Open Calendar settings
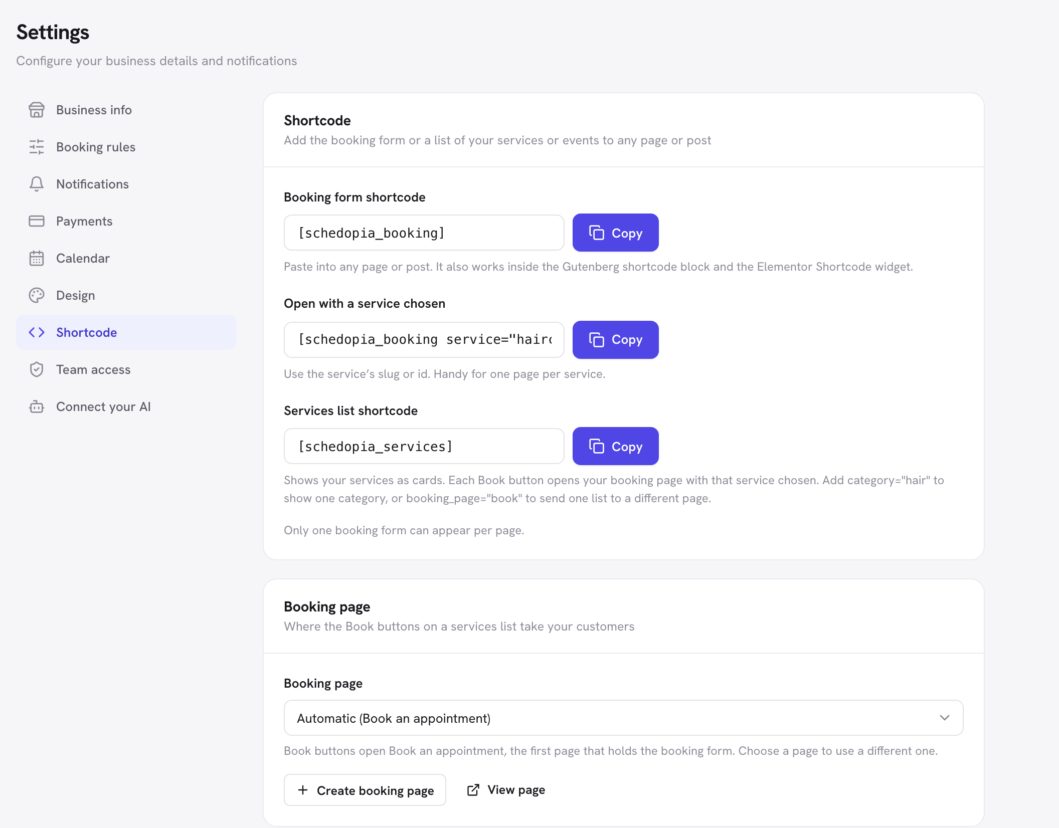 coord(126,258)
